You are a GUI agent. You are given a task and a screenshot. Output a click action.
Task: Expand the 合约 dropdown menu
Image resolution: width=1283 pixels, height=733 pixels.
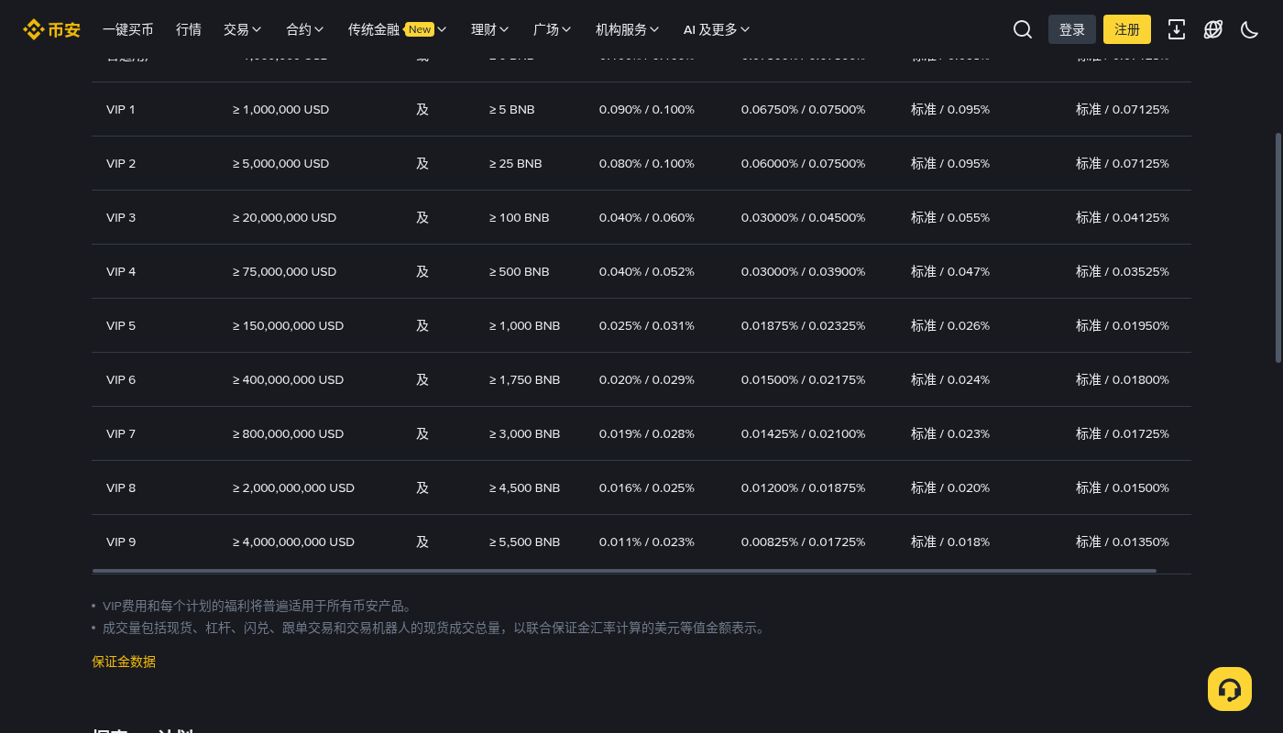point(305,29)
